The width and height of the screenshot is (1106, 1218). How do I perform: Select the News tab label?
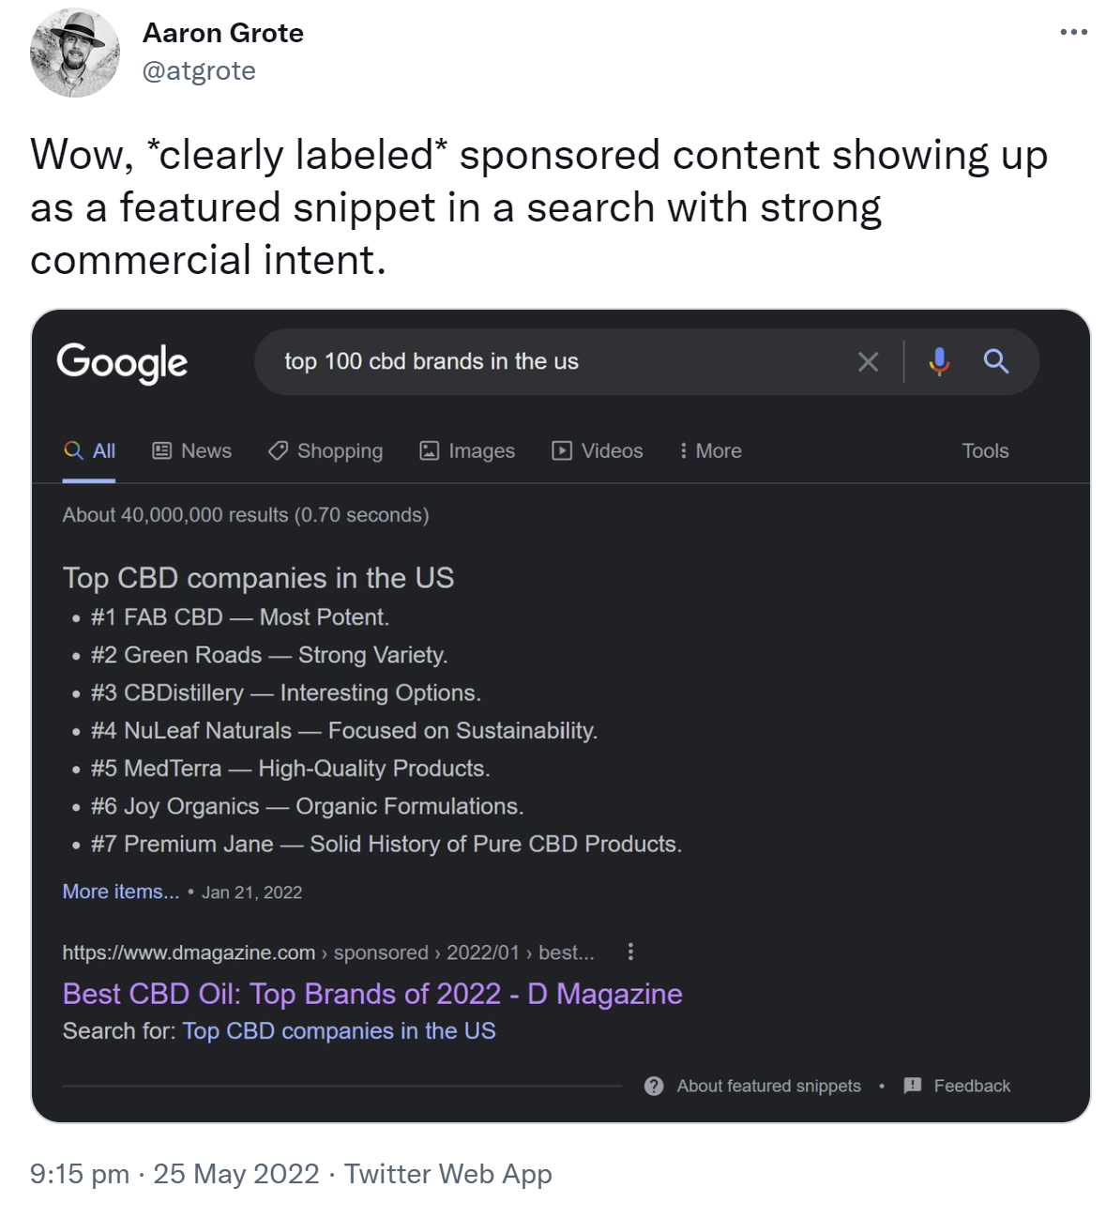tap(205, 451)
